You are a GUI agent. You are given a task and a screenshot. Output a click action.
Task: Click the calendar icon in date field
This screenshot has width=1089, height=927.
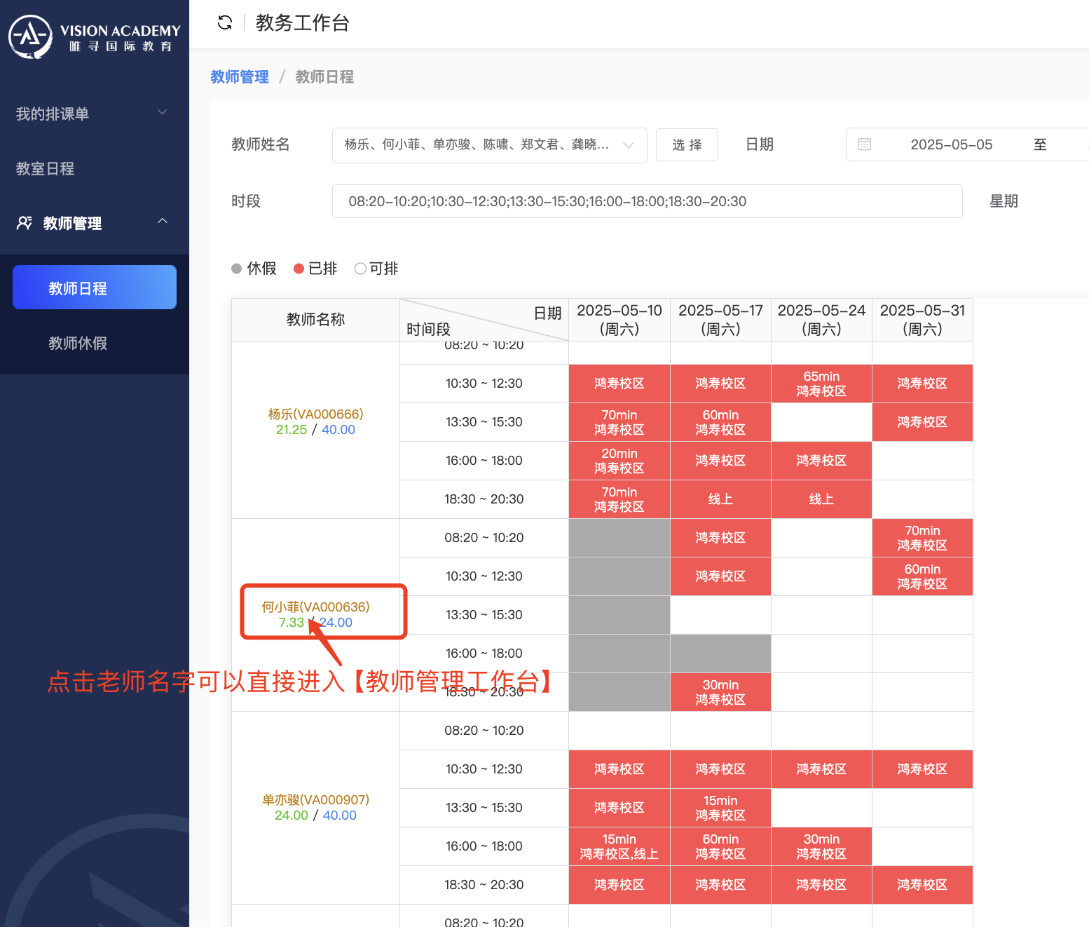865,144
